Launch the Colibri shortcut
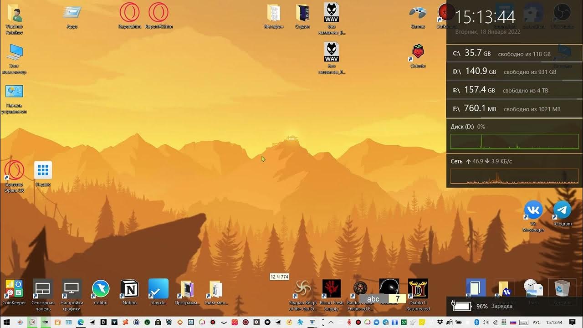This screenshot has width=583, height=328. tap(101, 292)
